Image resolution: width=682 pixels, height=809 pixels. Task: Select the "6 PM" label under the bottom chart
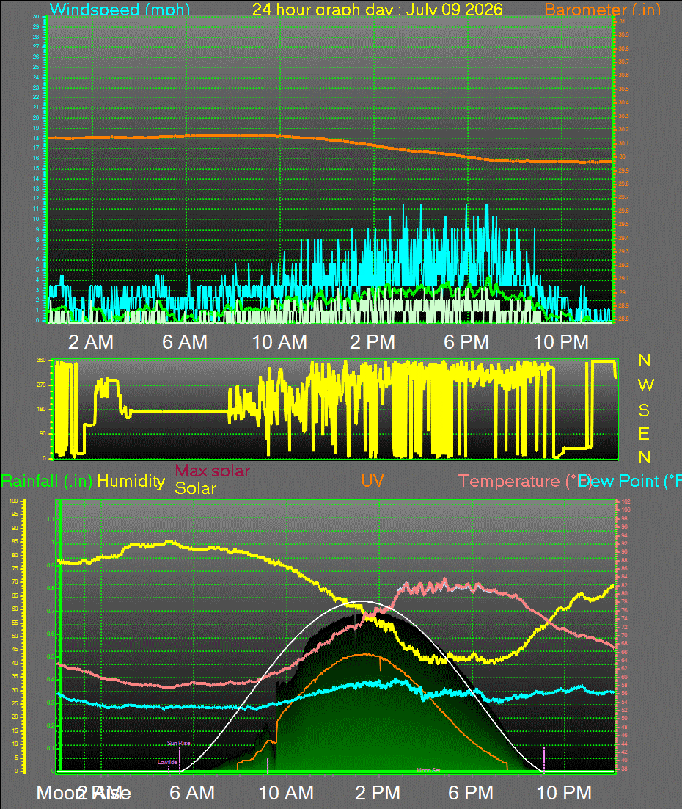pyautogui.click(x=471, y=793)
